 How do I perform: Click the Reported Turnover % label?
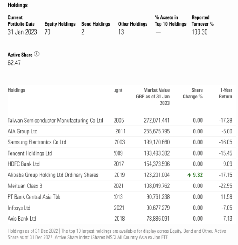pyautogui.click(x=202, y=20)
